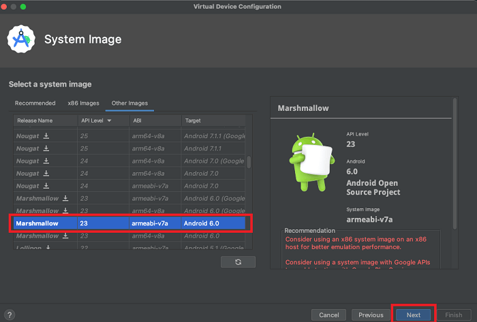The width and height of the screenshot is (477, 322).
Task: Switch to the x86 Images tab
Action: pos(83,103)
